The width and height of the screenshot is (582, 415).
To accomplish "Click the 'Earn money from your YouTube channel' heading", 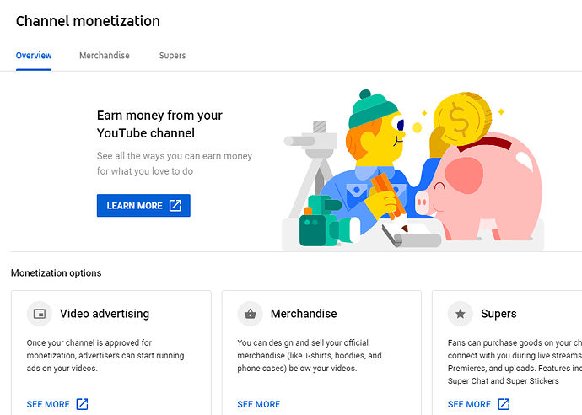I will point(159,124).
